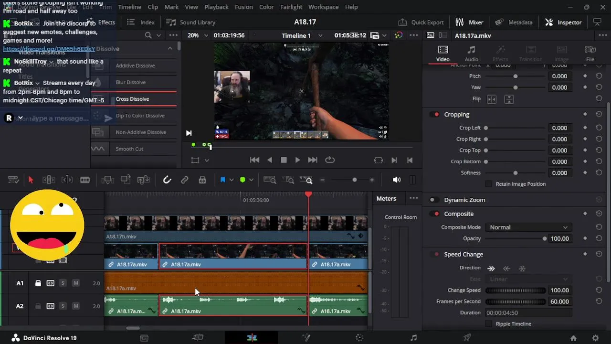
Task: Switch to Inspector File tab
Action: tap(590, 54)
